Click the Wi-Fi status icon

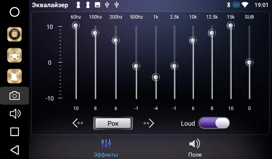245,5
